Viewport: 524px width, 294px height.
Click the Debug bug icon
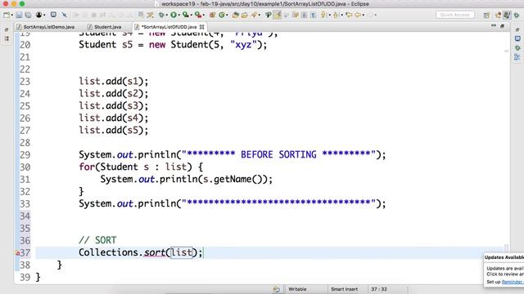point(161,15)
